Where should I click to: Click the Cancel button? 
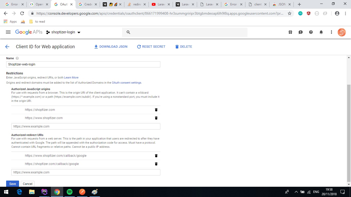coord(27,184)
